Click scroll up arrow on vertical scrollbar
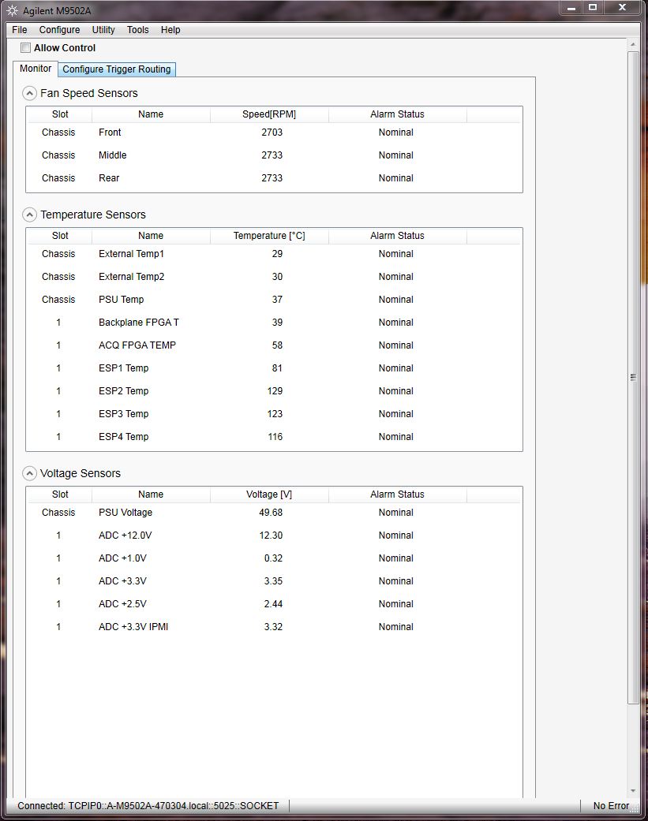The image size is (648, 821). 633,43
